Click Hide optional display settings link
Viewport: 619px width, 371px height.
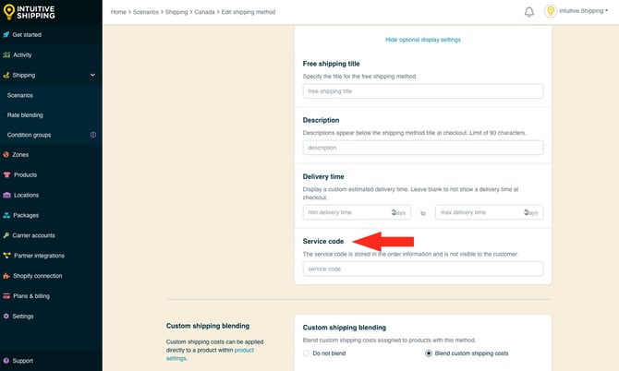coord(423,40)
